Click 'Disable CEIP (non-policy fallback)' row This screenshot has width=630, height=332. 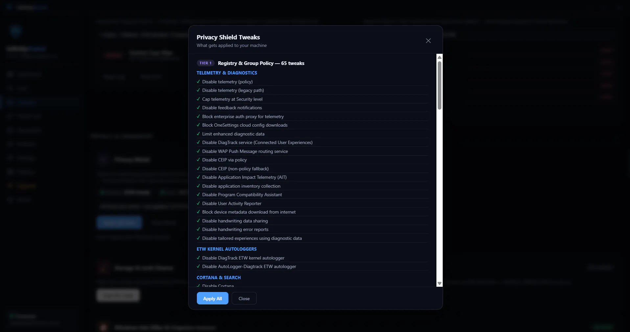[313, 169]
